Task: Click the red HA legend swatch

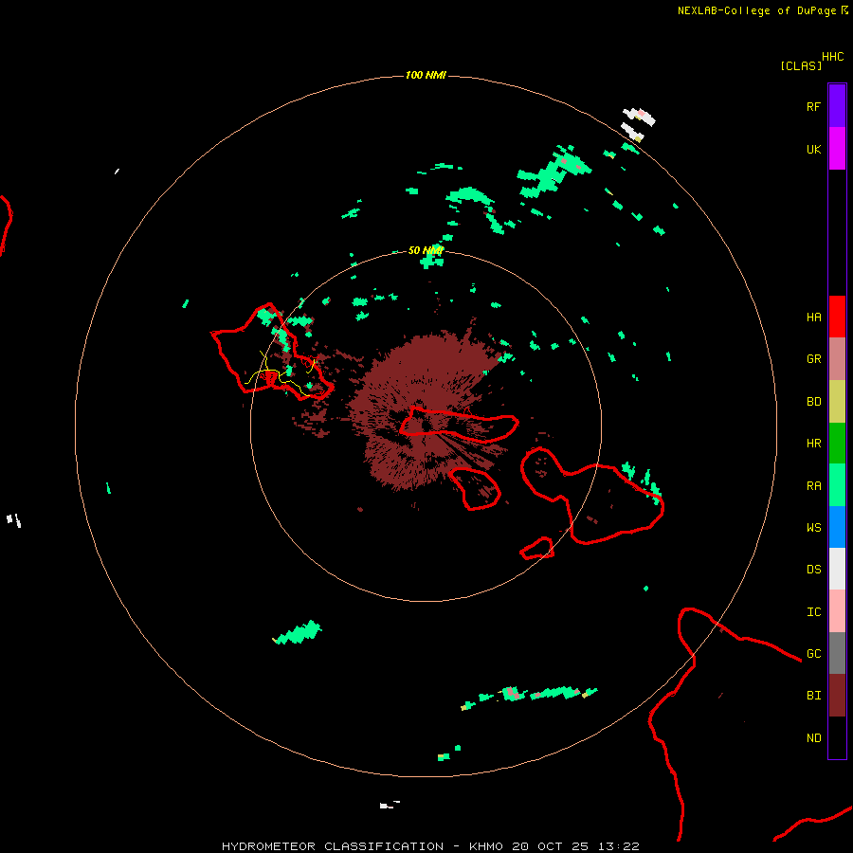Action: coord(837,317)
